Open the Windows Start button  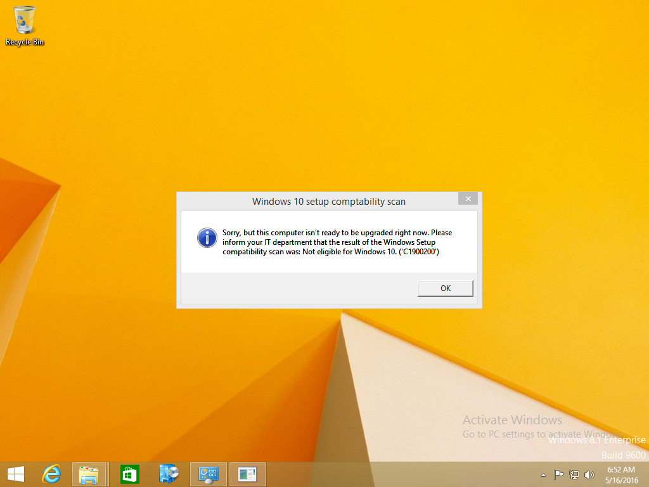tap(16, 474)
